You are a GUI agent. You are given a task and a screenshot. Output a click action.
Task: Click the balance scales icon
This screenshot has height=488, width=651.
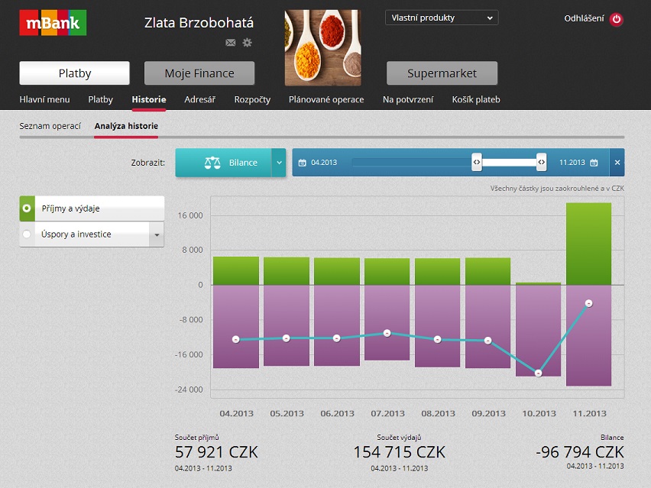[x=212, y=163]
